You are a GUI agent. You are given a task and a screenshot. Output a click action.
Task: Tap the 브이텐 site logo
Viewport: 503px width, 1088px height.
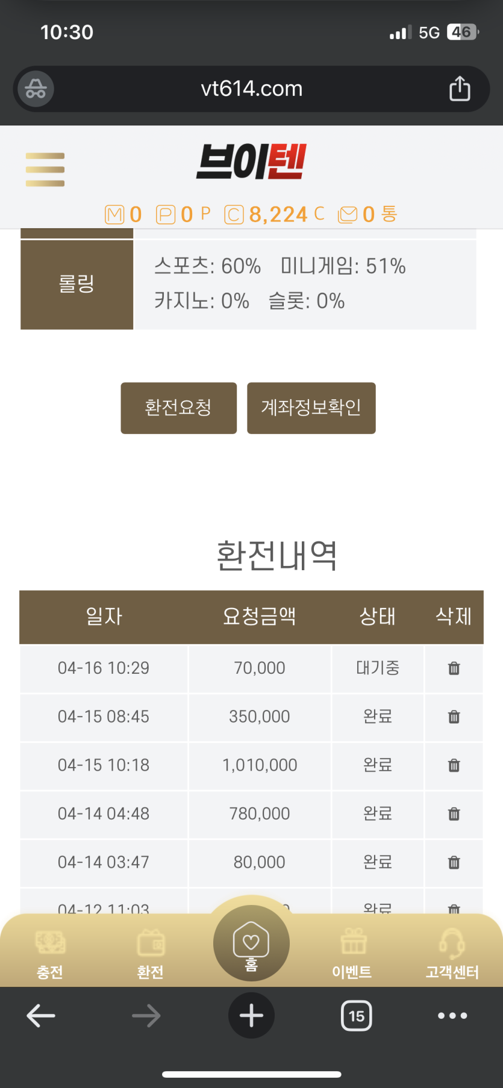pyautogui.click(x=251, y=161)
